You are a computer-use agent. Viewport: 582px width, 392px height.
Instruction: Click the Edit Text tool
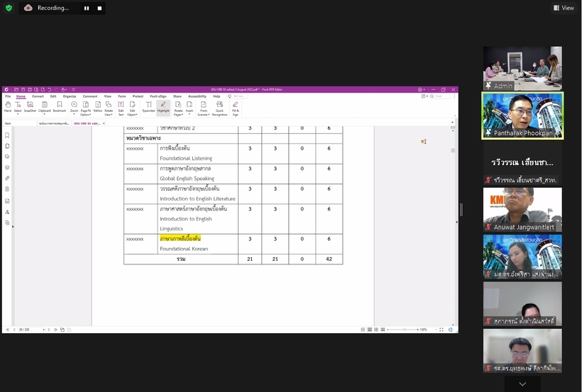pyautogui.click(x=121, y=108)
